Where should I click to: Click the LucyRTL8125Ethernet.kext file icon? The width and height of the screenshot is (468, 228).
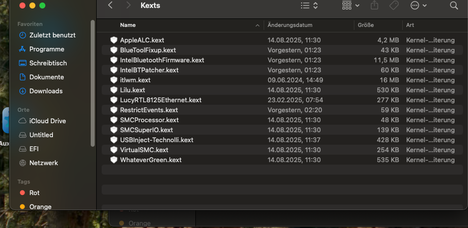[x=114, y=100]
